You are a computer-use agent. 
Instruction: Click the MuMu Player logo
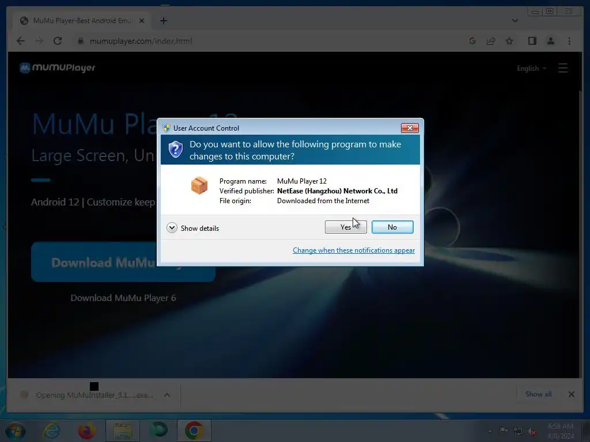coord(57,68)
